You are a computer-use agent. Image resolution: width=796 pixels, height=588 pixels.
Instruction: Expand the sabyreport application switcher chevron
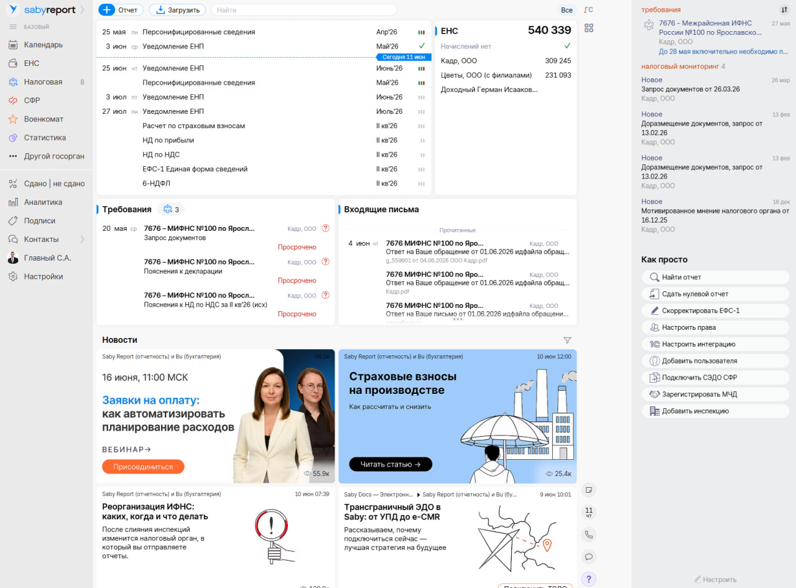coord(82,10)
